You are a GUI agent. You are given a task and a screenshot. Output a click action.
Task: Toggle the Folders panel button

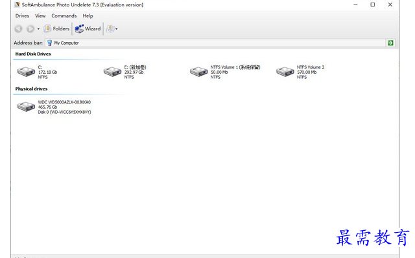click(x=56, y=28)
